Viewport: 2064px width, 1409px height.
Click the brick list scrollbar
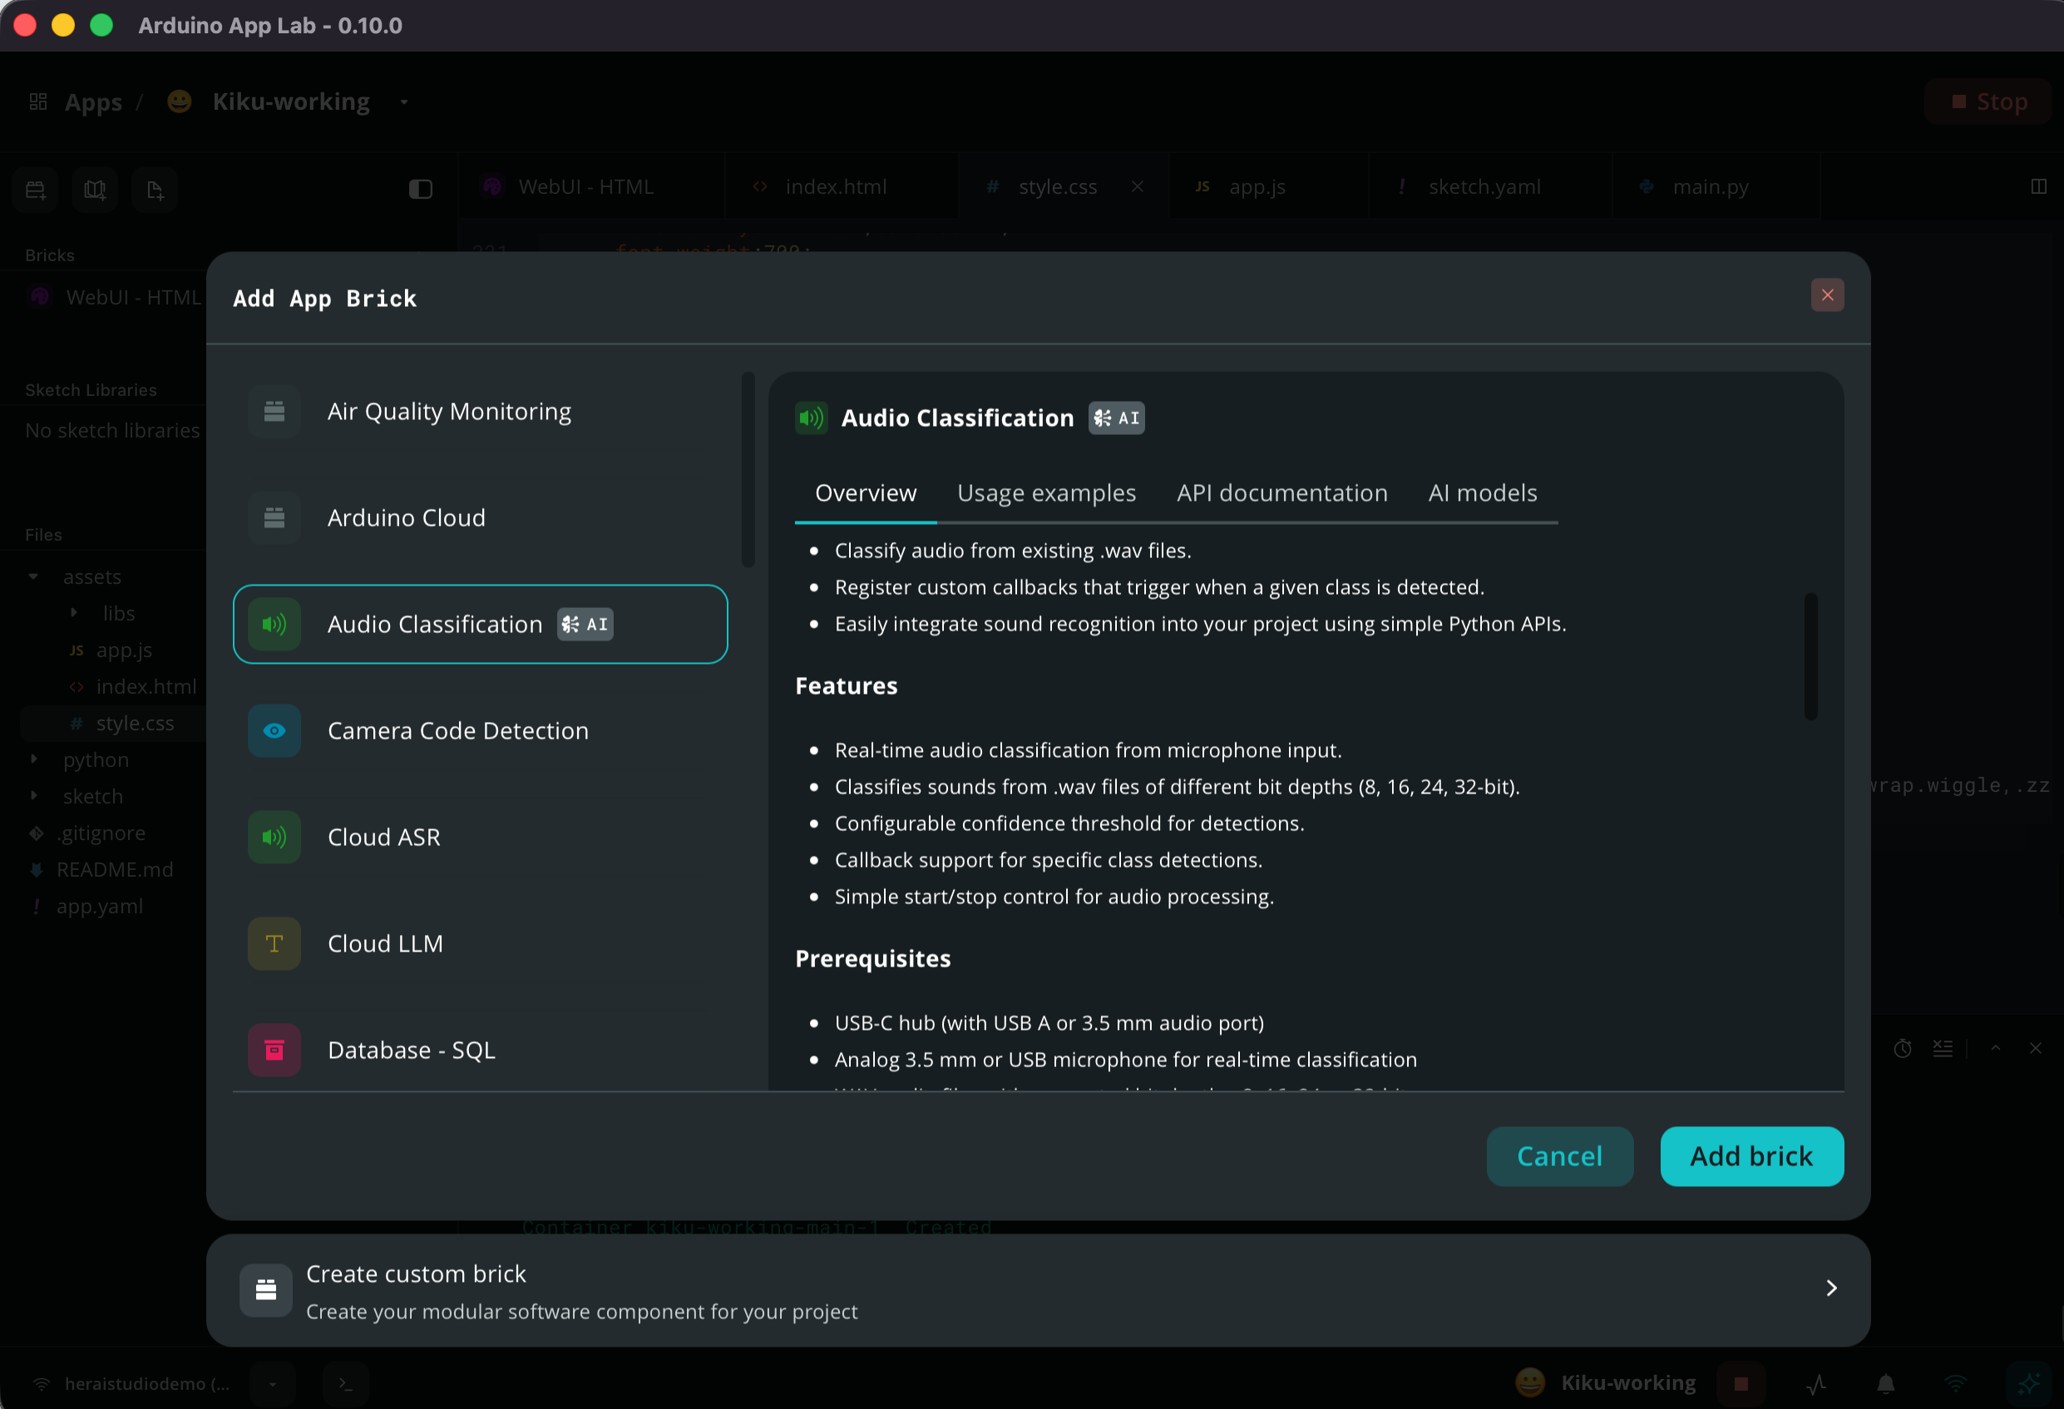click(748, 469)
